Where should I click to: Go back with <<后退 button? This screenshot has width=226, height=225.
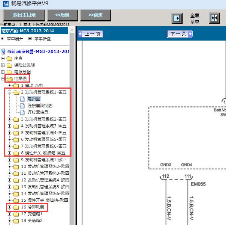(63, 15)
